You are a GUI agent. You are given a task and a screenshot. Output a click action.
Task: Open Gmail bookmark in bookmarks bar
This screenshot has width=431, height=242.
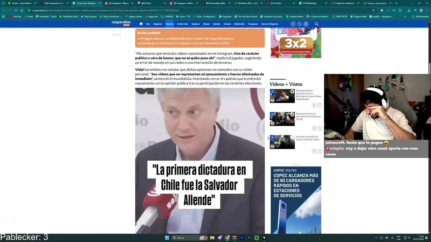click(x=29, y=16)
